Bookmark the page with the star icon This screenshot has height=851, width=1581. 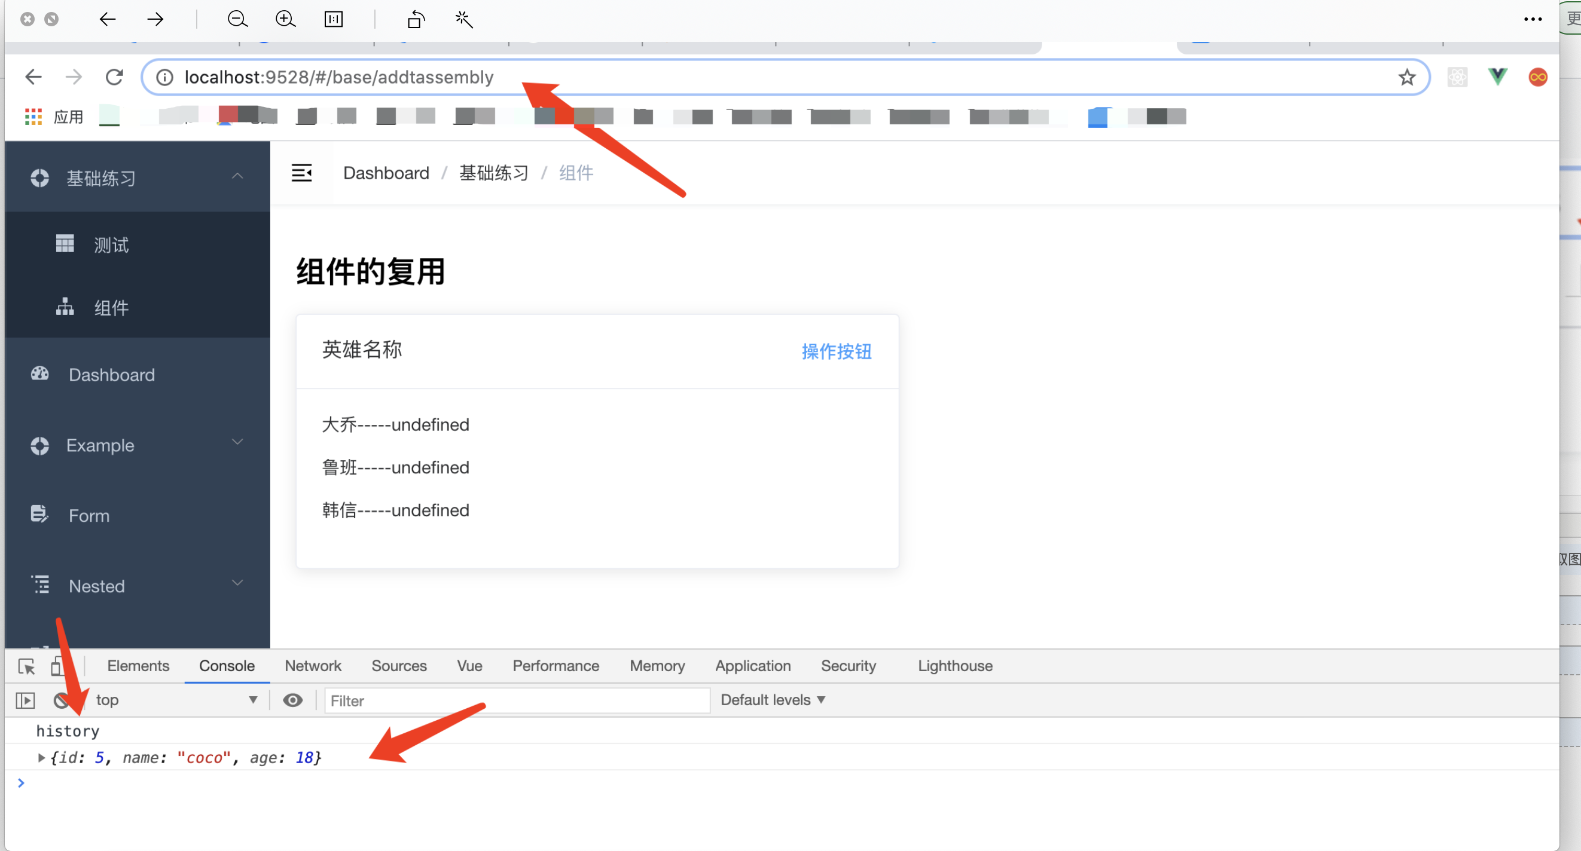pyautogui.click(x=1407, y=77)
